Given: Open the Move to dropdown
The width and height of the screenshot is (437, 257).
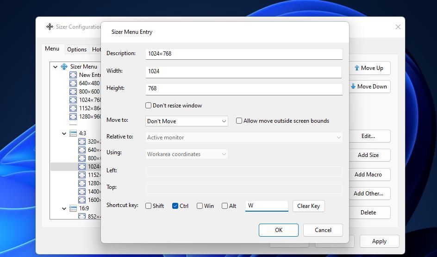Looking at the screenshot, I should click(x=187, y=121).
